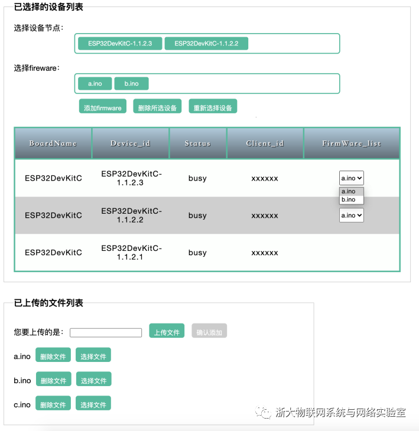The width and height of the screenshot is (419, 431).
Task: Click 选择文件 for b.ino
Action: (x=94, y=379)
